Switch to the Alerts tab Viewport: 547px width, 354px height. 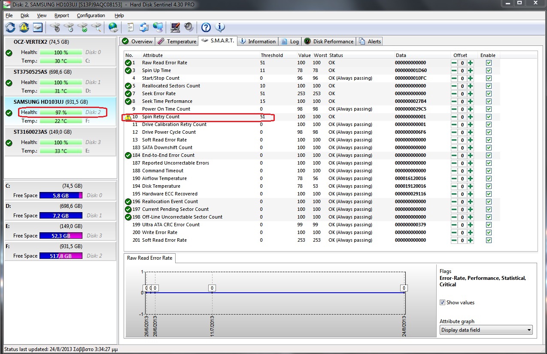point(370,41)
